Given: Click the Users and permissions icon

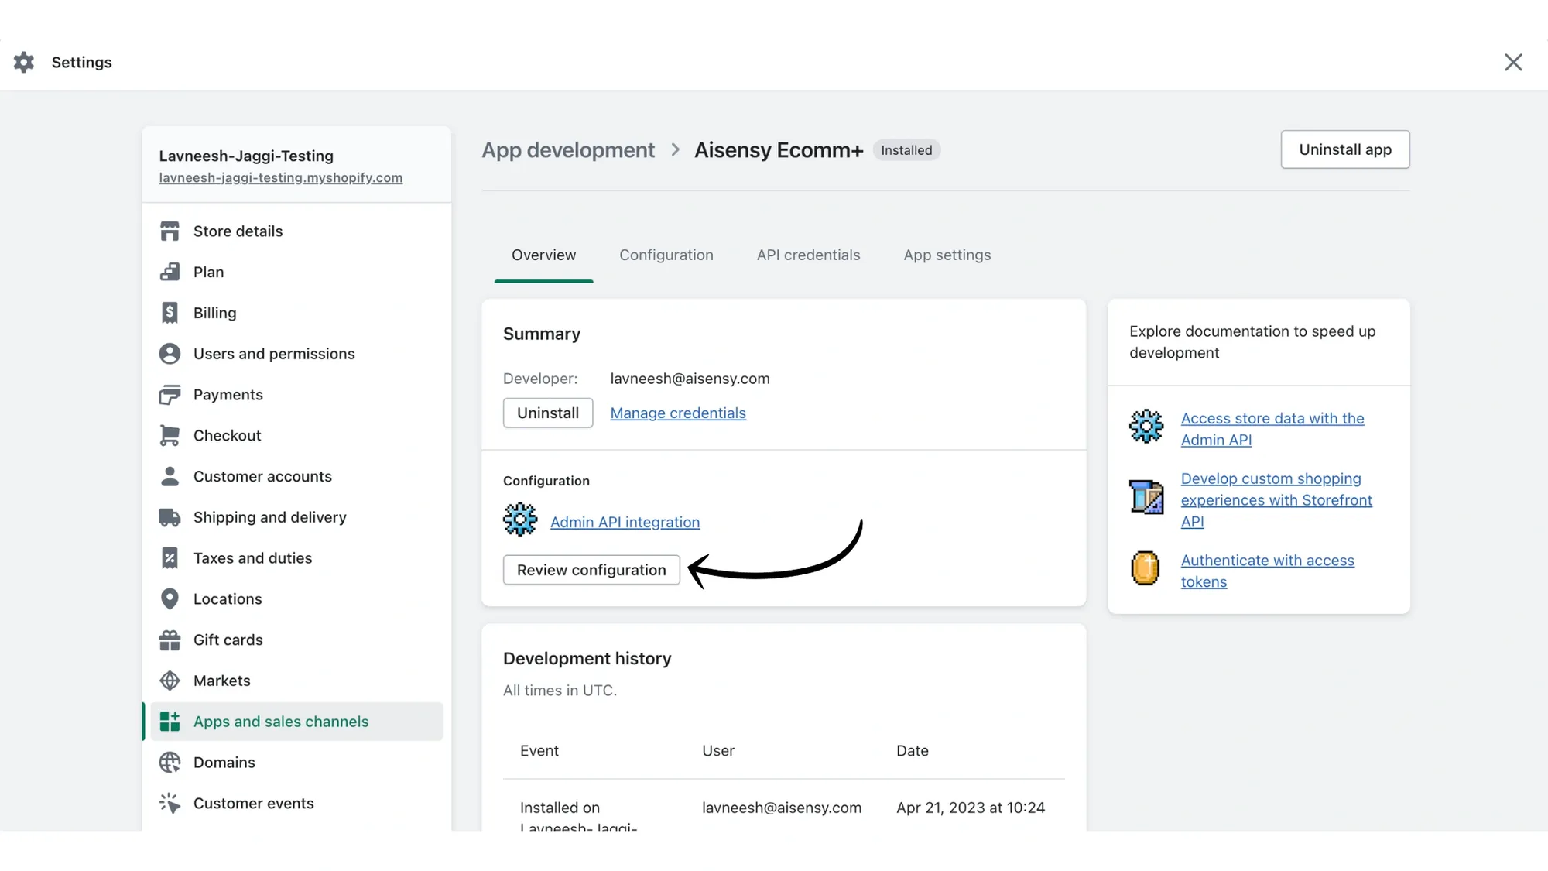Looking at the screenshot, I should pos(170,353).
